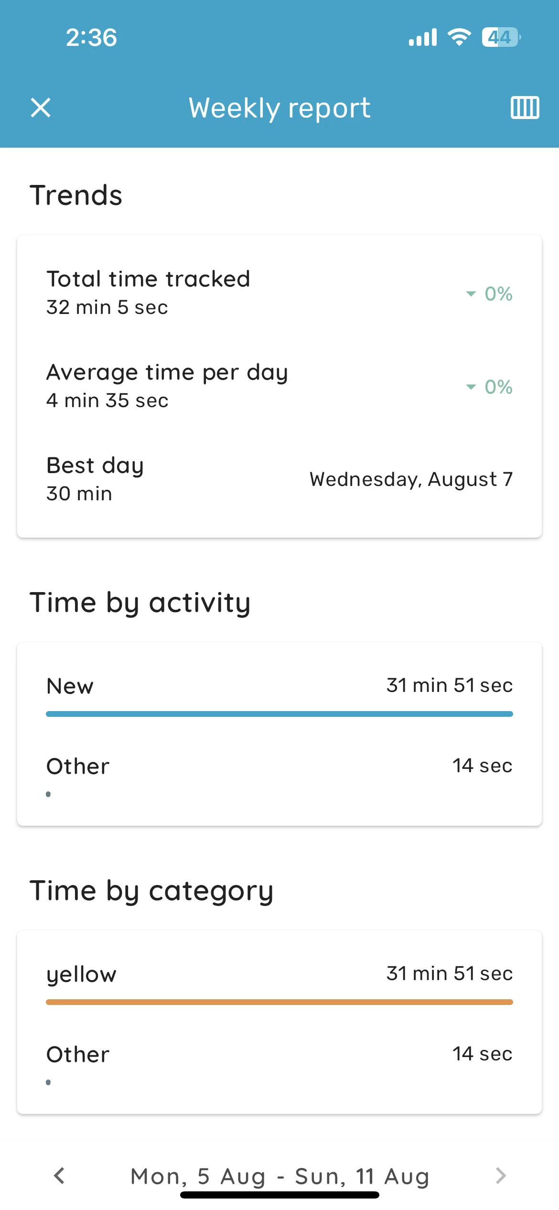Close the Weekly report screen
Screen dimensions: 559x1210
coord(41,108)
